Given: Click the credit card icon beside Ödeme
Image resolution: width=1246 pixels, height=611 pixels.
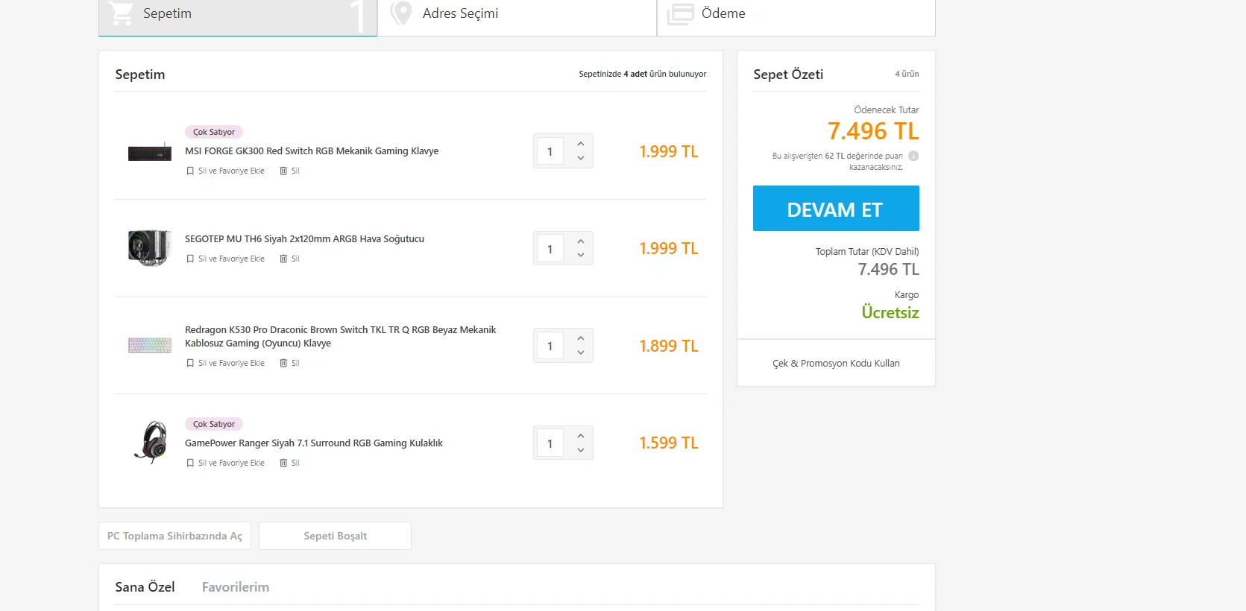Looking at the screenshot, I should [680, 13].
